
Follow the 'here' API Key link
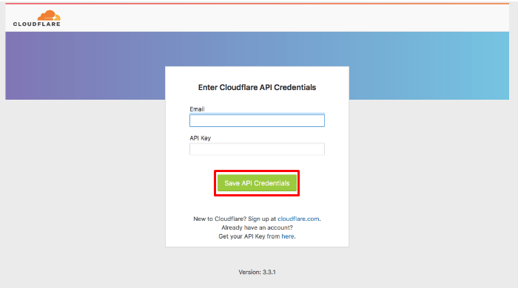(288, 236)
